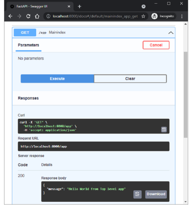This screenshot has height=207, width=191.
Task: View site information icon in address bar
Action: click(48, 16)
